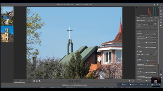Select the Healing eraser tool
Viewport: 163px width, 91px height.
pyautogui.click(x=161, y=14)
